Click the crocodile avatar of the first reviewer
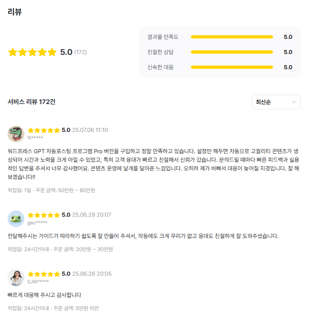 16,134
